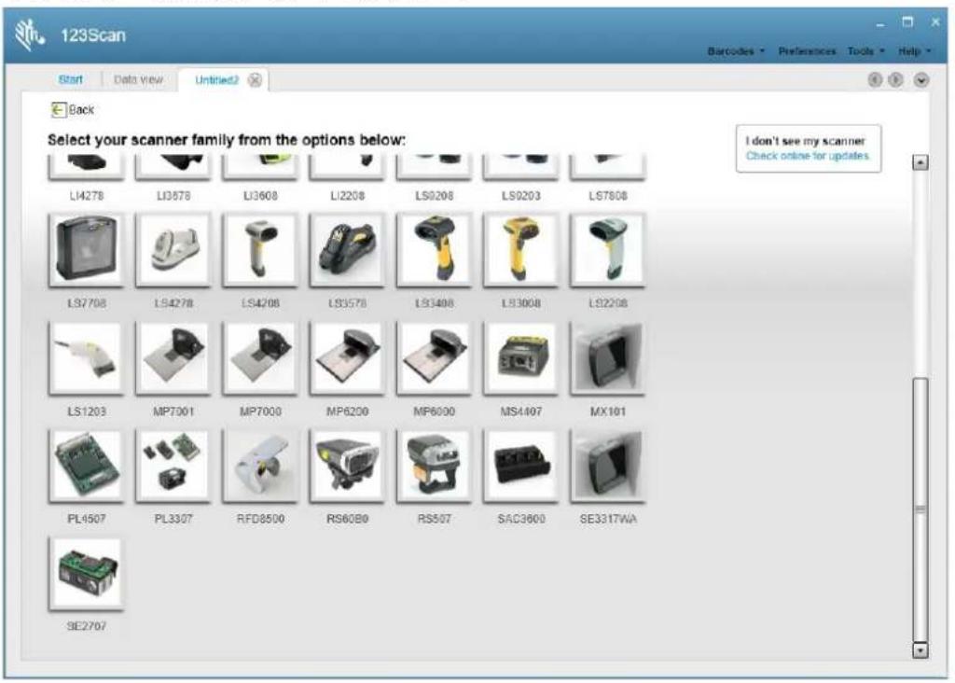
Task: Pick the MP6000 scanner image
Action: click(435, 358)
